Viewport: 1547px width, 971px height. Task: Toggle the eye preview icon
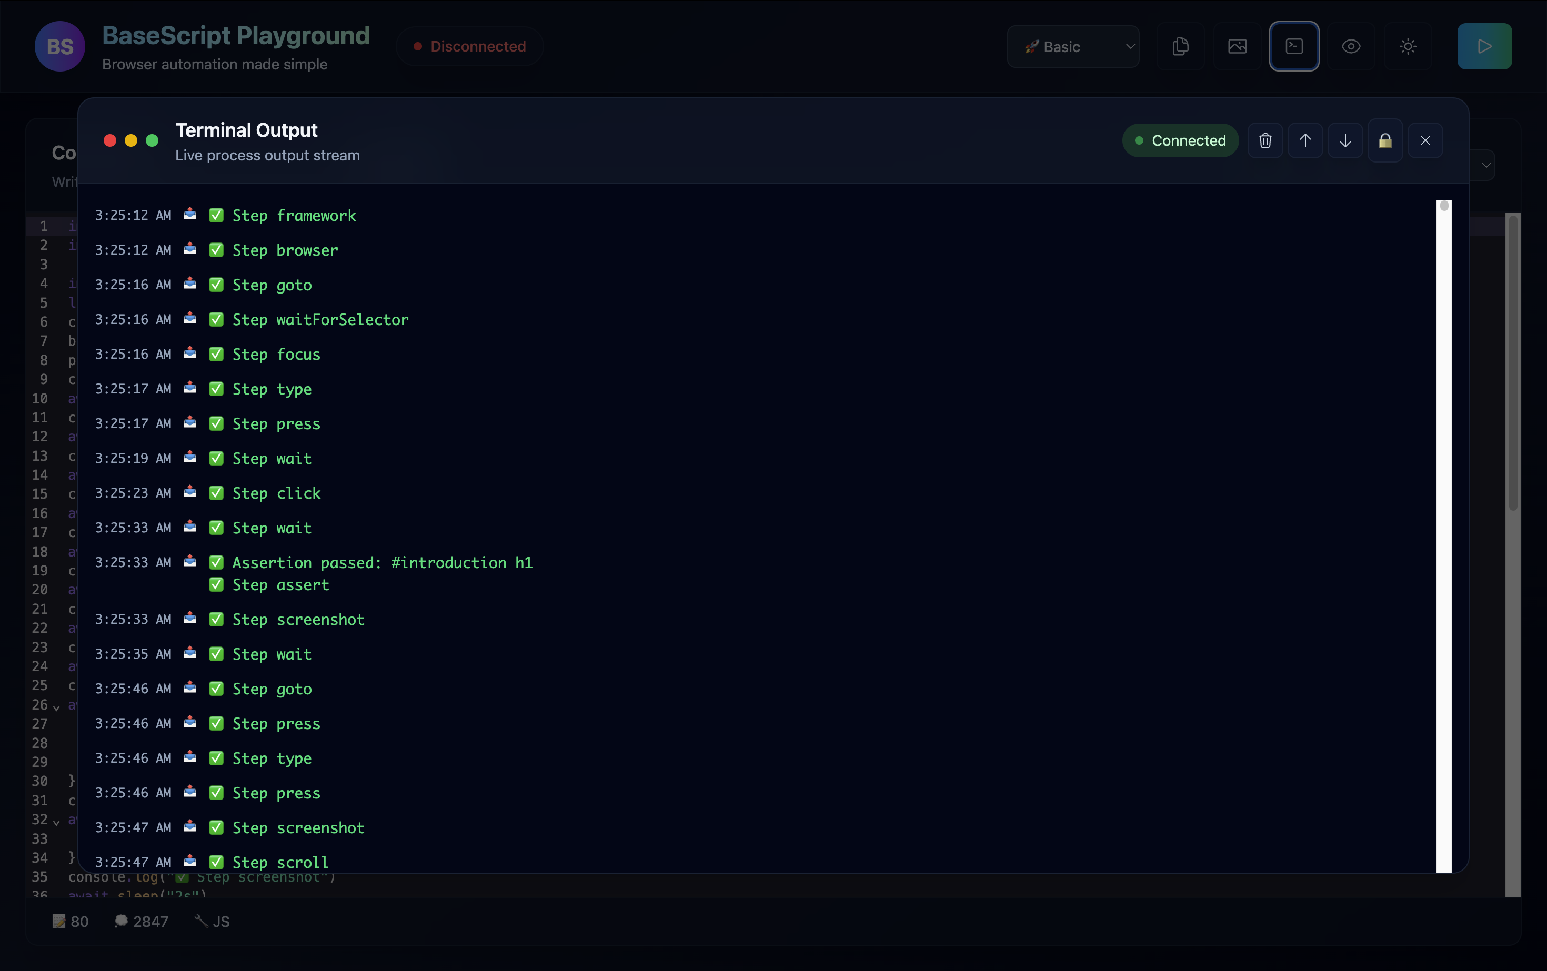1351,46
